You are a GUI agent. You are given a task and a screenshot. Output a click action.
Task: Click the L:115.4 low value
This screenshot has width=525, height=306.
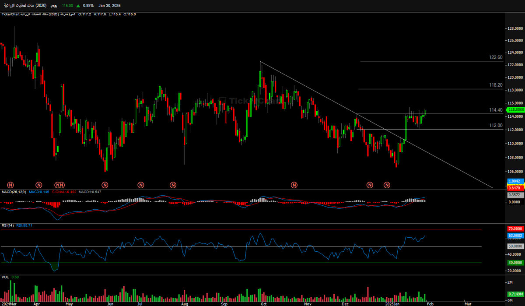pyautogui.click(x=115, y=14)
